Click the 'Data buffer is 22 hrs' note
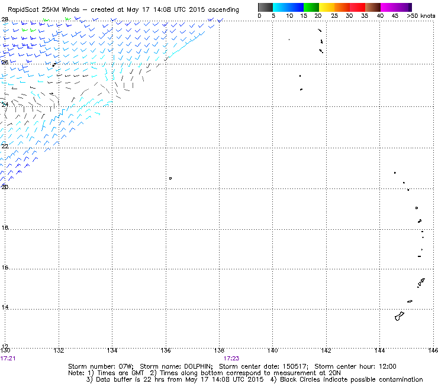Viewport: 438px width, 384px height. point(130,379)
